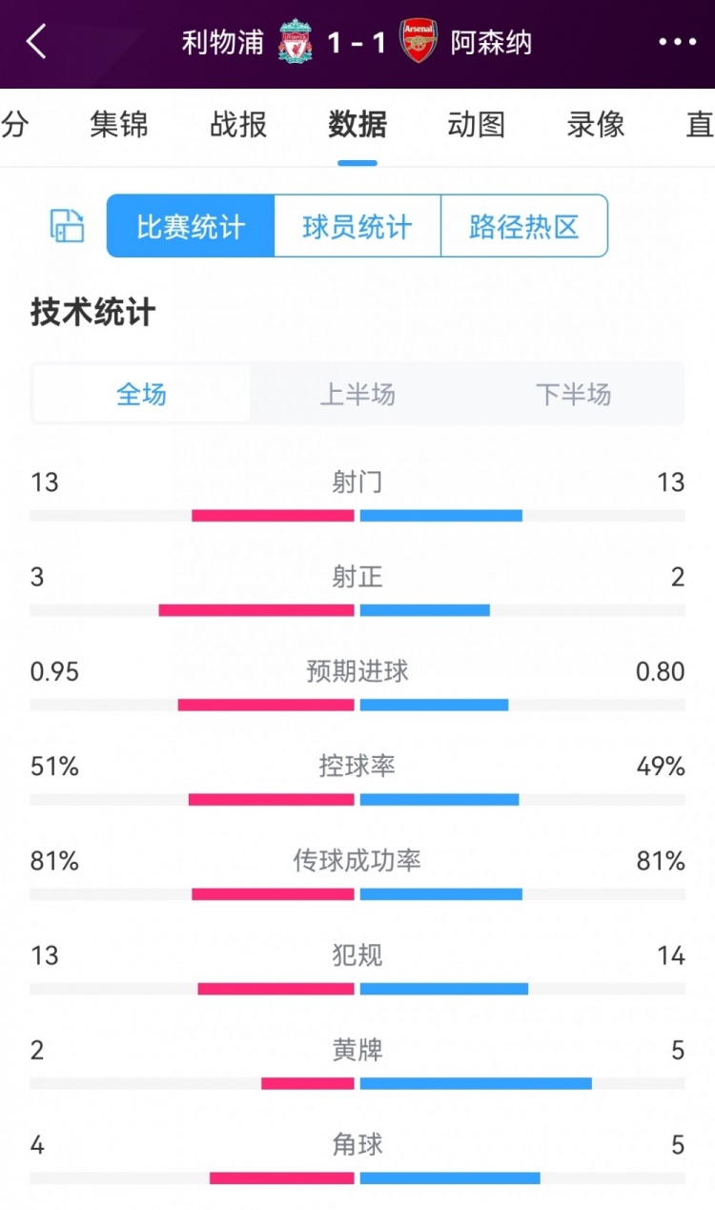Select the 全场 (full match) option

coord(139,394)
